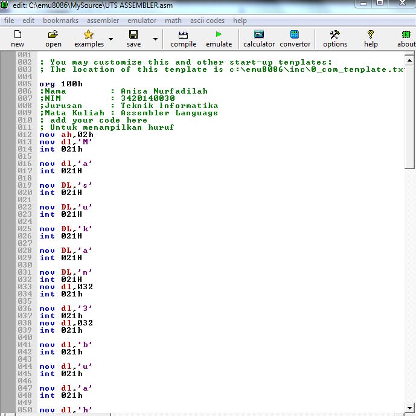Expand the save dropdown arrow
The width and height of the screenshot is (416, 416).
[x=155, y=39]
